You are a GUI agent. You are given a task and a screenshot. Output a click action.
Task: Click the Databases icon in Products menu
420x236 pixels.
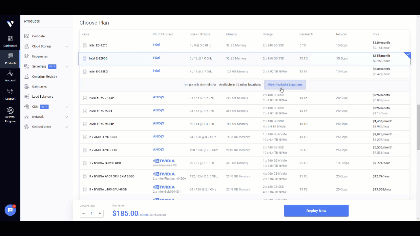(26, 87)
